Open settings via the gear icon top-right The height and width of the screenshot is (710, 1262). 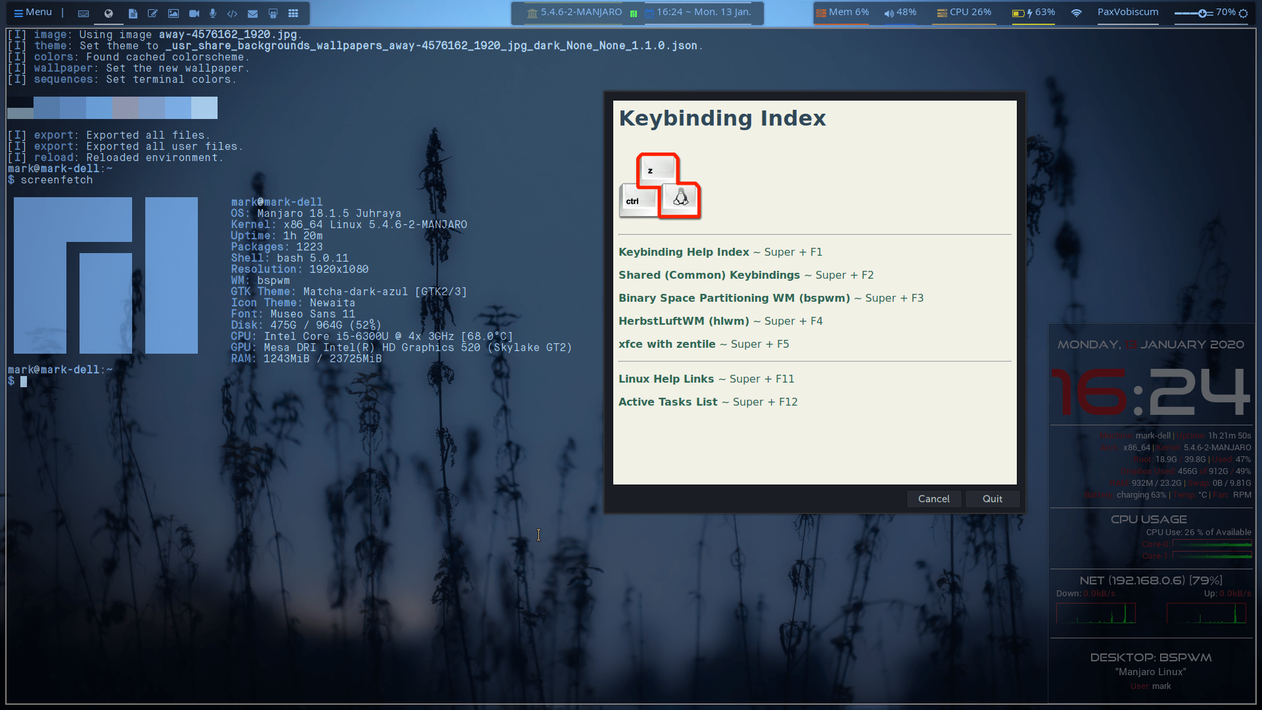coord(1244,12)
